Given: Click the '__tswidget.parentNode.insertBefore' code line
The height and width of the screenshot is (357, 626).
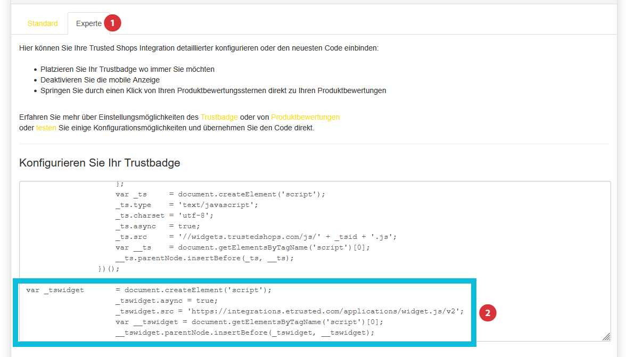Looking at the screenshot, I should [x=245, y=333].
